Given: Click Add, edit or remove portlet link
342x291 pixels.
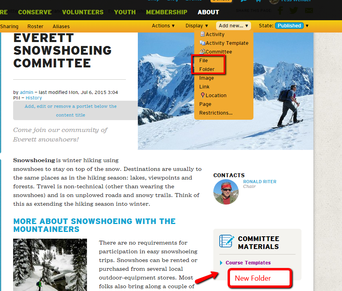Looking at the screenshot, I should coord(70,111).
